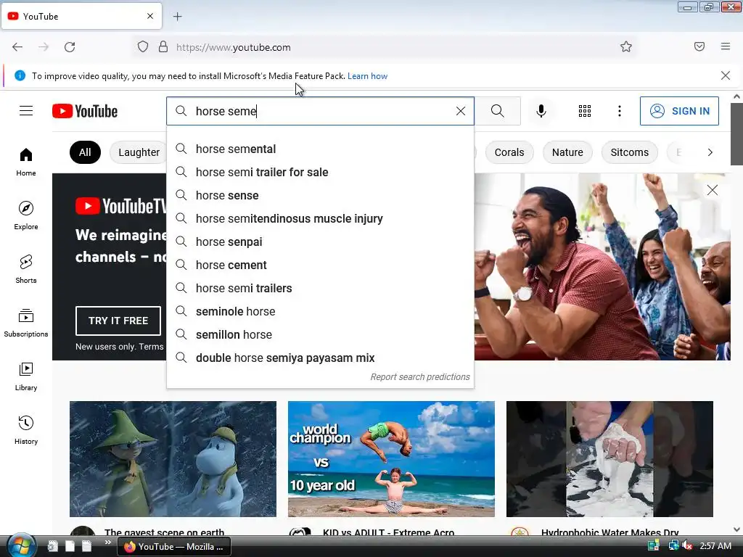This screenshot has height=557, width=743.
Task: Click the muted volume tray icon
Action: 687,546
